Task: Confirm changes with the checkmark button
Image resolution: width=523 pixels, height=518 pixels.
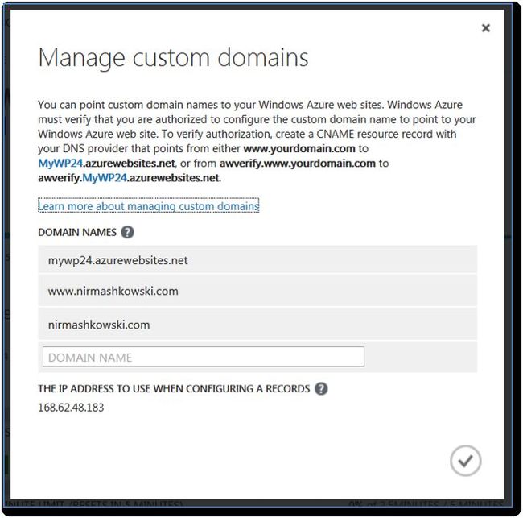Action: point(465,461)
